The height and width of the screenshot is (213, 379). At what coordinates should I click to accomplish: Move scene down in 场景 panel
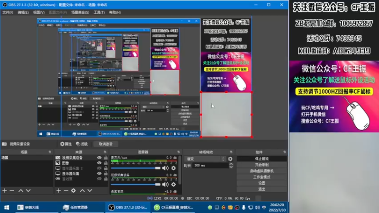[28, 191]
